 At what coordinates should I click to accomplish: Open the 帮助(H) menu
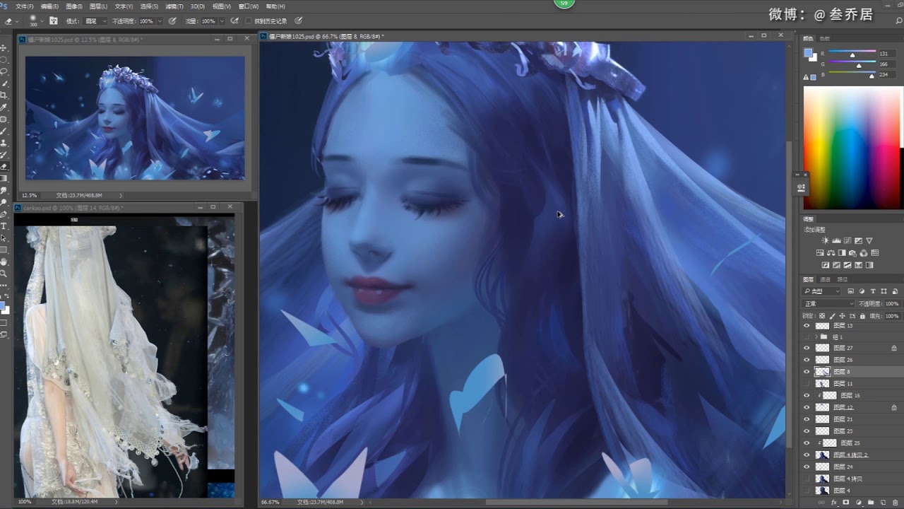[x=275, y=6]
